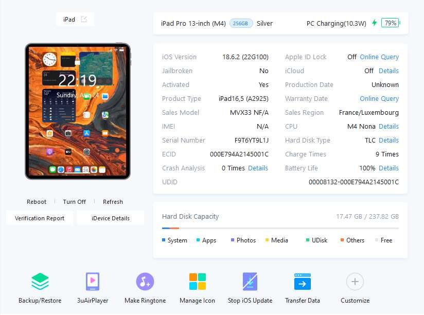Click ECID value 000E794A2145001C

[239, 154]
